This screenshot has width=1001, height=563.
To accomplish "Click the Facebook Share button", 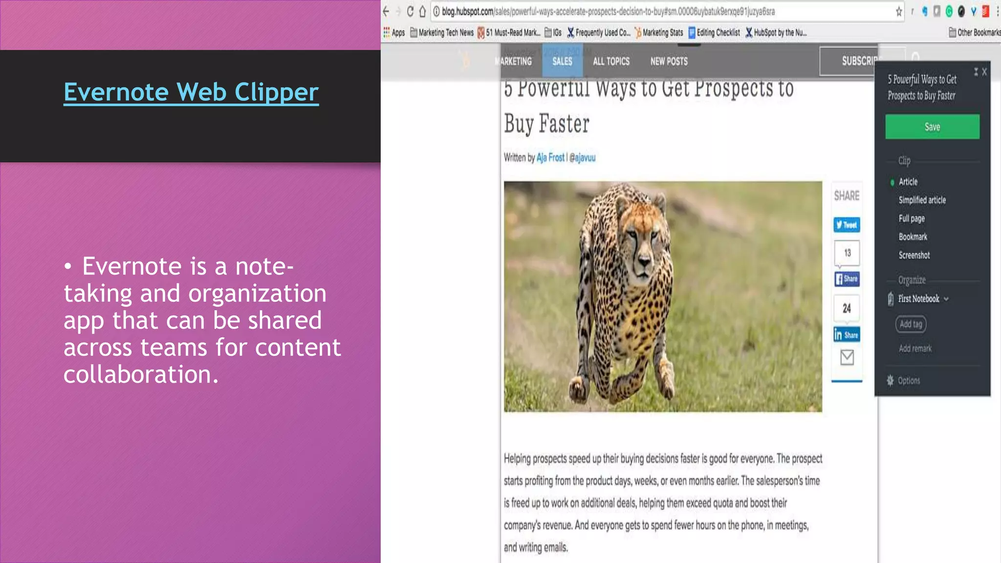I will (847, 279).
